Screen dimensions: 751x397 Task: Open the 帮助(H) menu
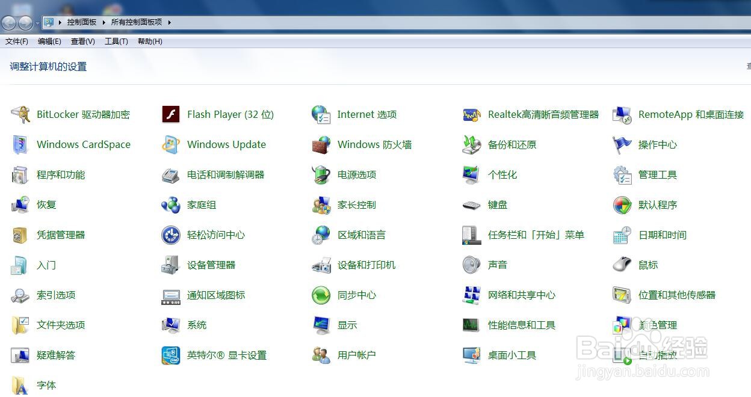(150, 42)
